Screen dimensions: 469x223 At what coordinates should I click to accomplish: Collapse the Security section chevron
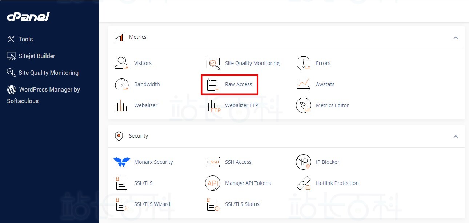456,137
